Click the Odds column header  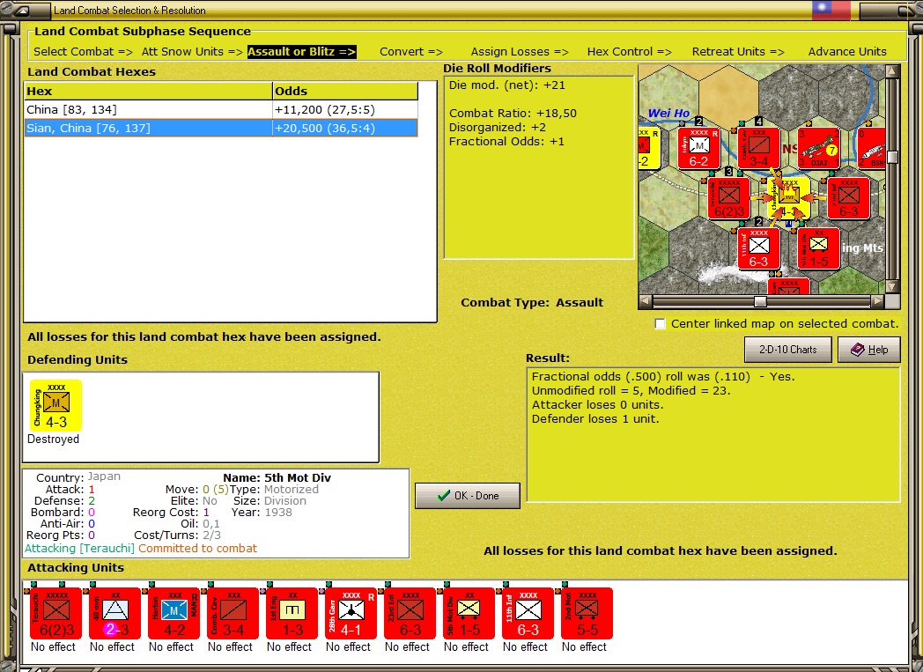[x=345, y=91]
